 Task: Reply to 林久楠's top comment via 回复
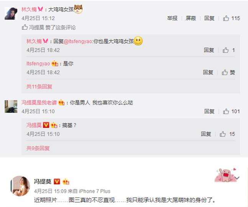pyautogui.click(x=209, y=18)
